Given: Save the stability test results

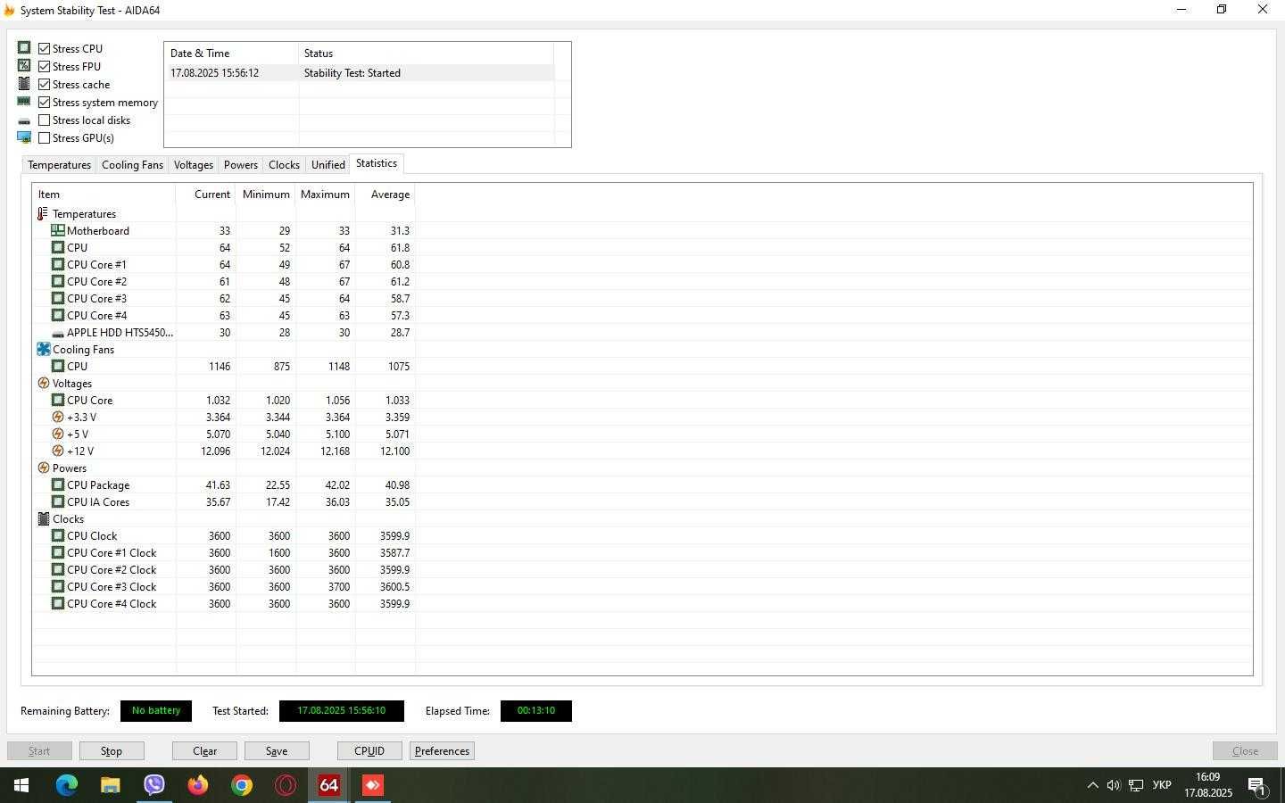Looking at the screenshot, I should click(x=277, y=751).
